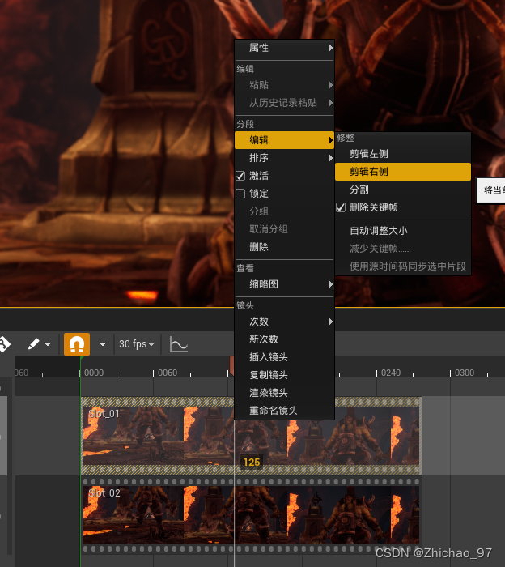Image resolution: width=505 pixels, height=567 pixels.
Task: Toggle the 激活 checkbox
Action: pyautogui.click(x=240, y=176)
